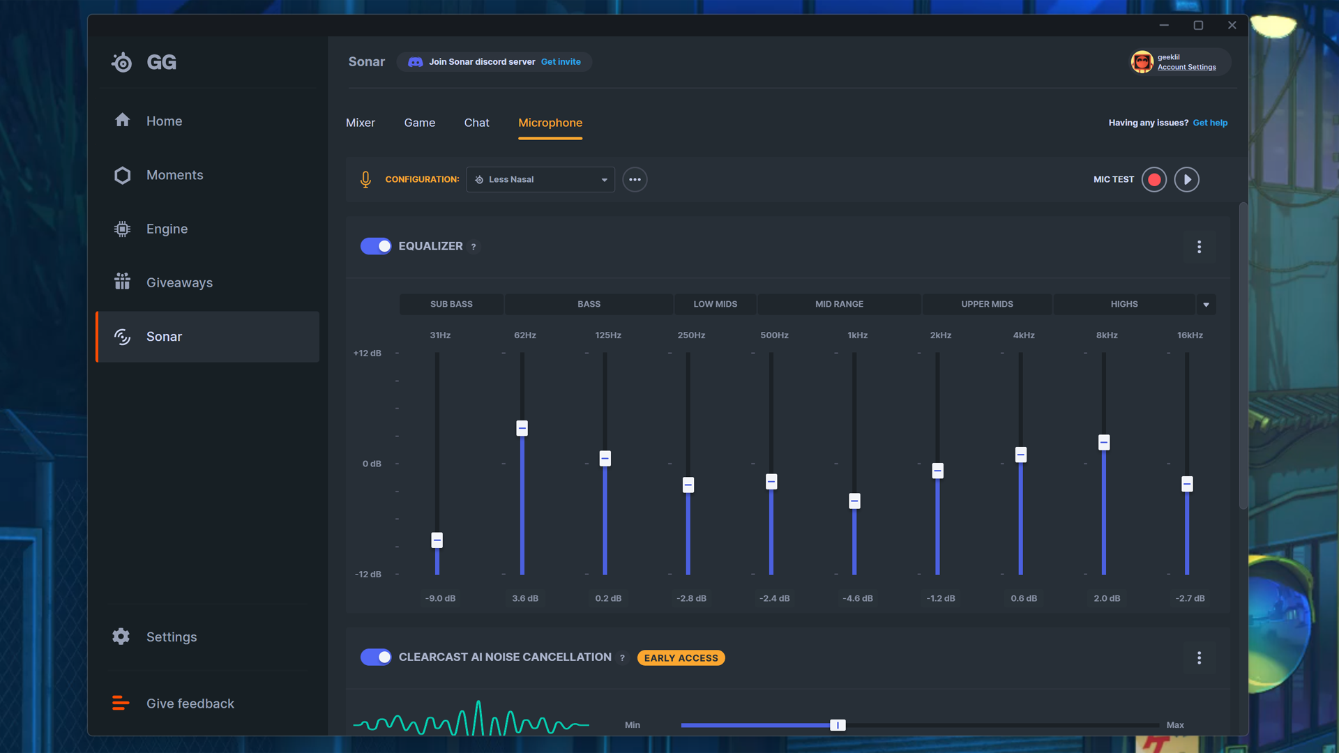Screen dimensions: 1339x753
Task: Open the configuration options ellipsis button
Action: (635, 179)
